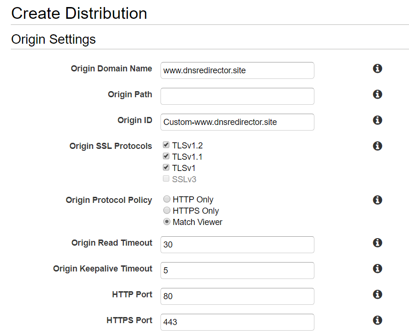The height and width of the screenshot is (333, 409).
Task: Select the HTTP Only radio button
Action: coord(167,199)
